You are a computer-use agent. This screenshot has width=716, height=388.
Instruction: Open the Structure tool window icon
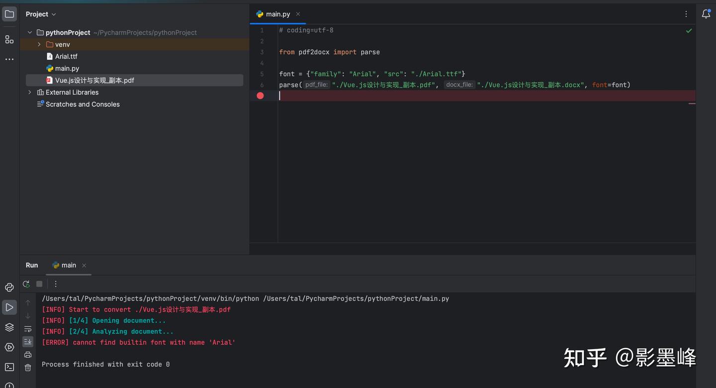pyautogui.click(x=9, y=39)
